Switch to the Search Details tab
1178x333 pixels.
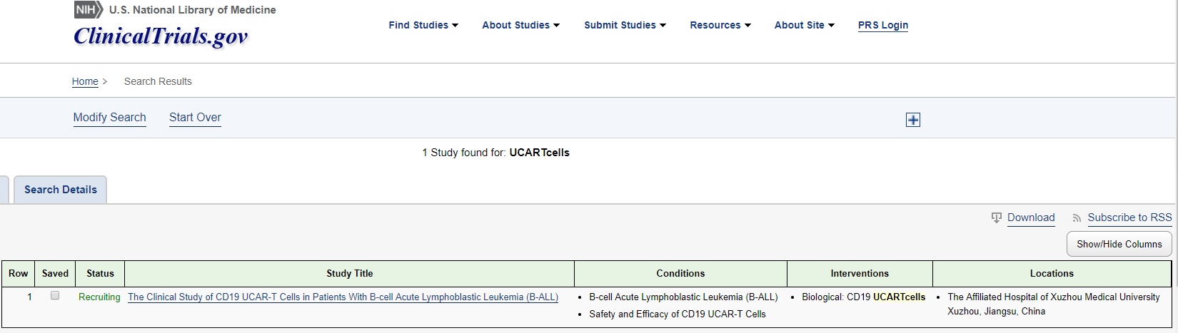coord(61,190)
